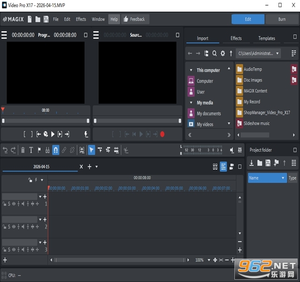
Task: Open the 100% zoom level dropdown
Action: (209, 260)
